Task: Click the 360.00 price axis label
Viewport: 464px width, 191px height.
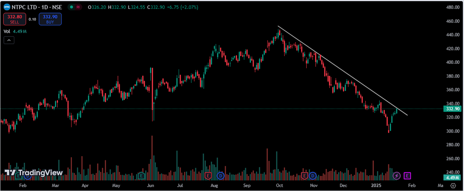Action: coord(452,90)
